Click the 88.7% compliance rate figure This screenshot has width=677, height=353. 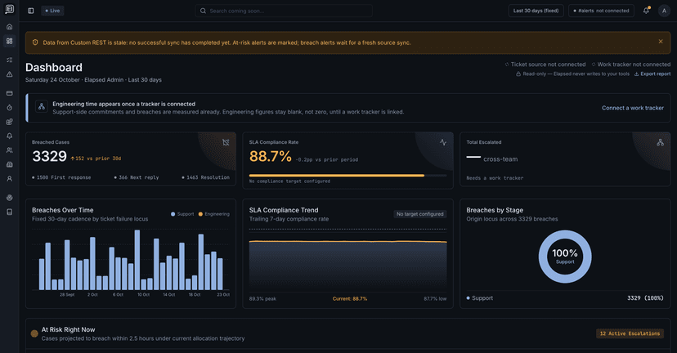tap(271, 156)
